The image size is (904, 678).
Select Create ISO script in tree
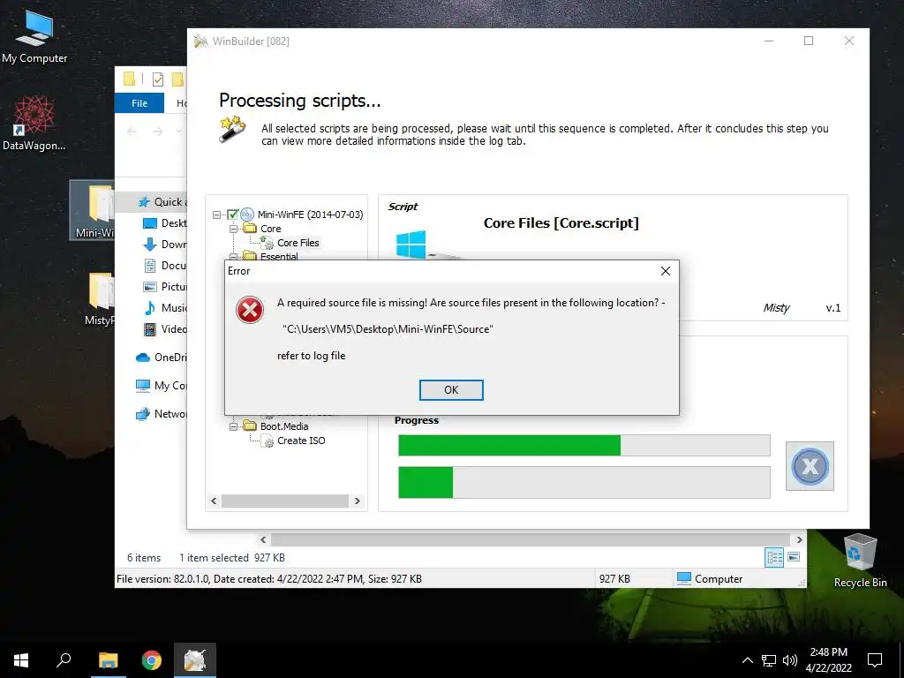click(x=301, y=441)
